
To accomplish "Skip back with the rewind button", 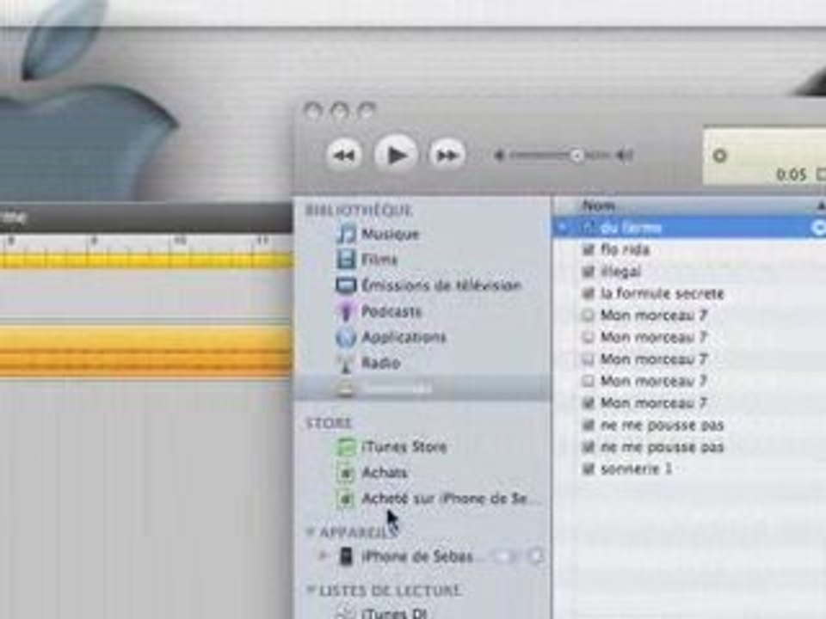I will pyautogui.click(x=344, y=156).
